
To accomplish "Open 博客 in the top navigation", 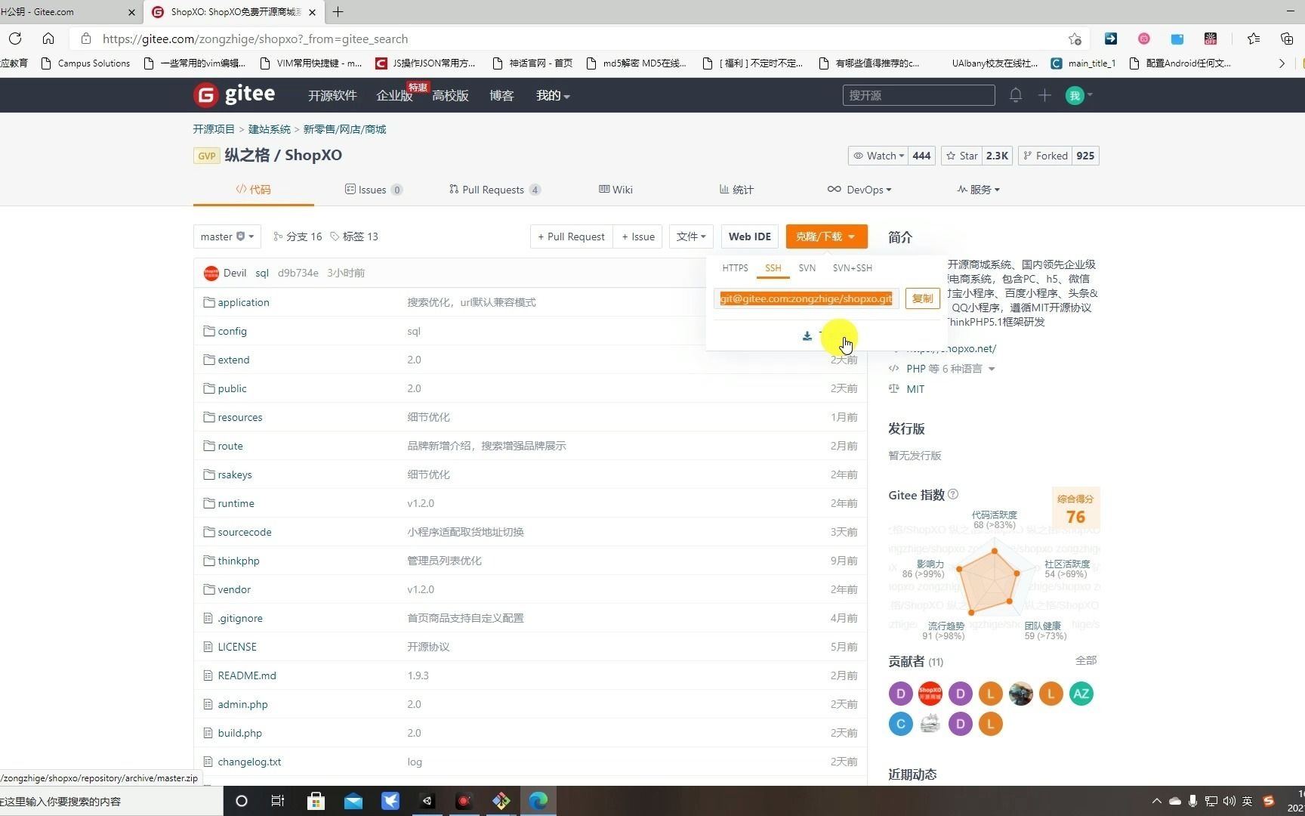I will click(501, 95).
